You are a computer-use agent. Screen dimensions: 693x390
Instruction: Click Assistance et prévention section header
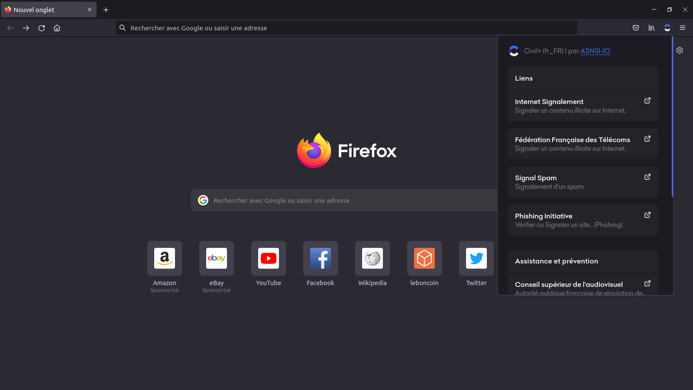(x=583, y=261)
